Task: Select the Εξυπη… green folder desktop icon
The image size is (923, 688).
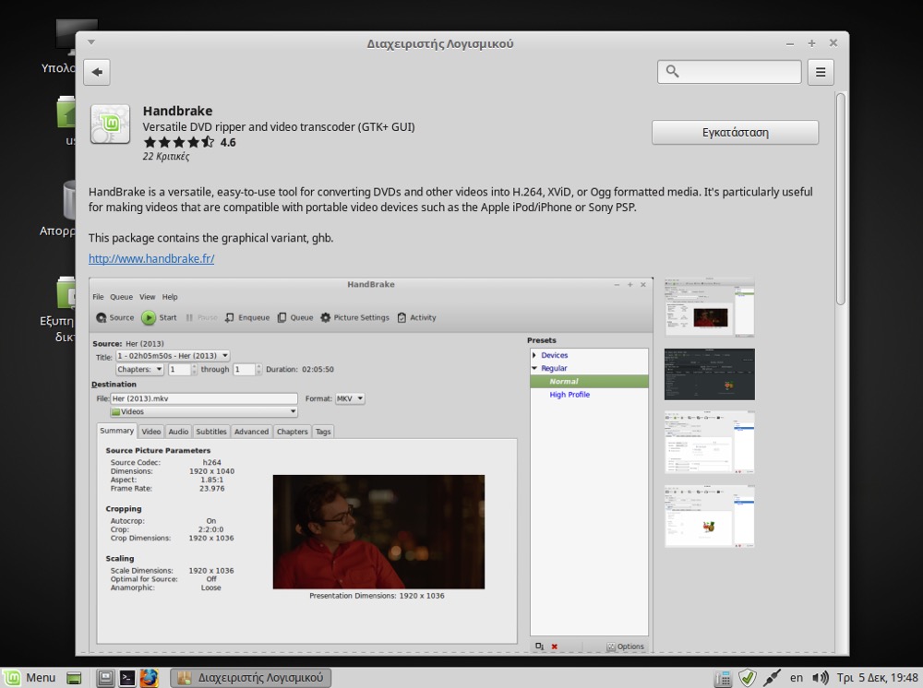Action: 66,292
